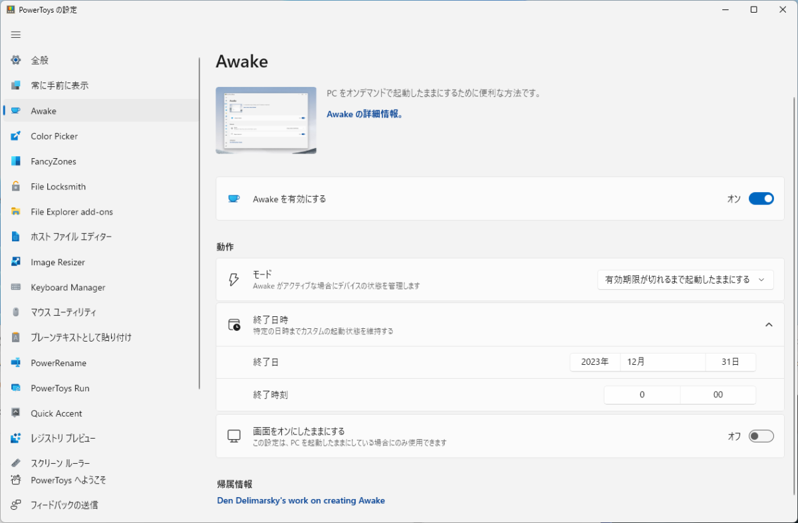Click the 全般 gear icon
Screen dimensions: 798x523
click(16, 60)
